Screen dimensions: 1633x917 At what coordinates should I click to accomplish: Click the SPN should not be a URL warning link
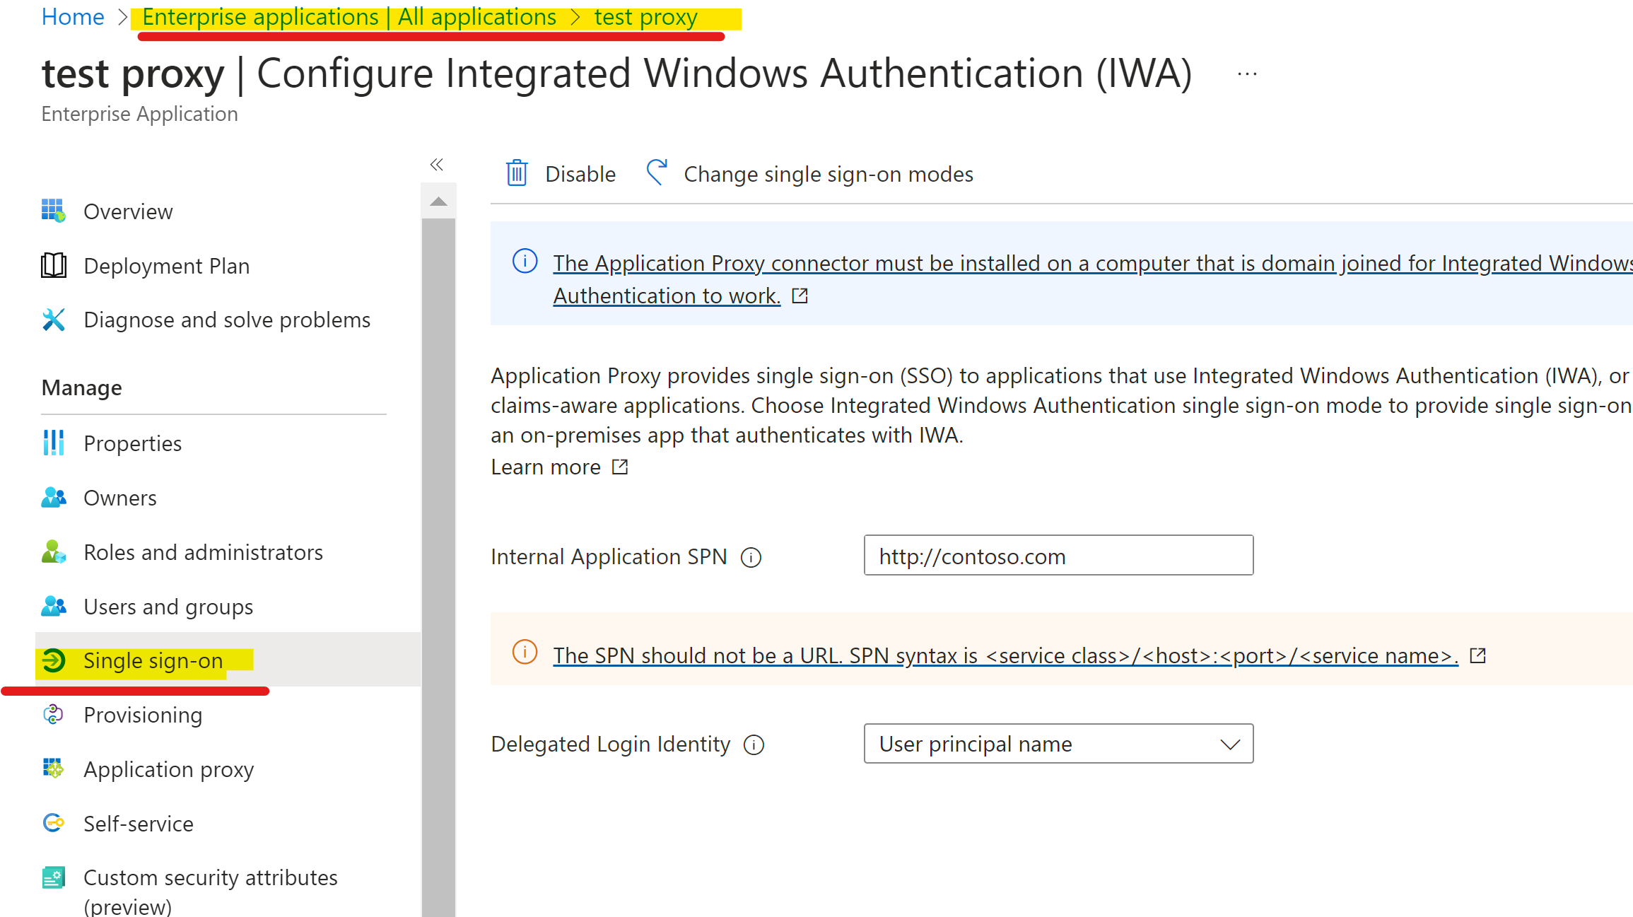point(1005,655)
